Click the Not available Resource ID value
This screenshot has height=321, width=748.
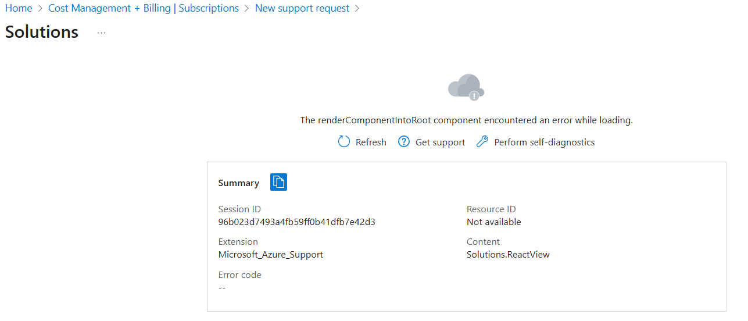(x=493, y=222)
